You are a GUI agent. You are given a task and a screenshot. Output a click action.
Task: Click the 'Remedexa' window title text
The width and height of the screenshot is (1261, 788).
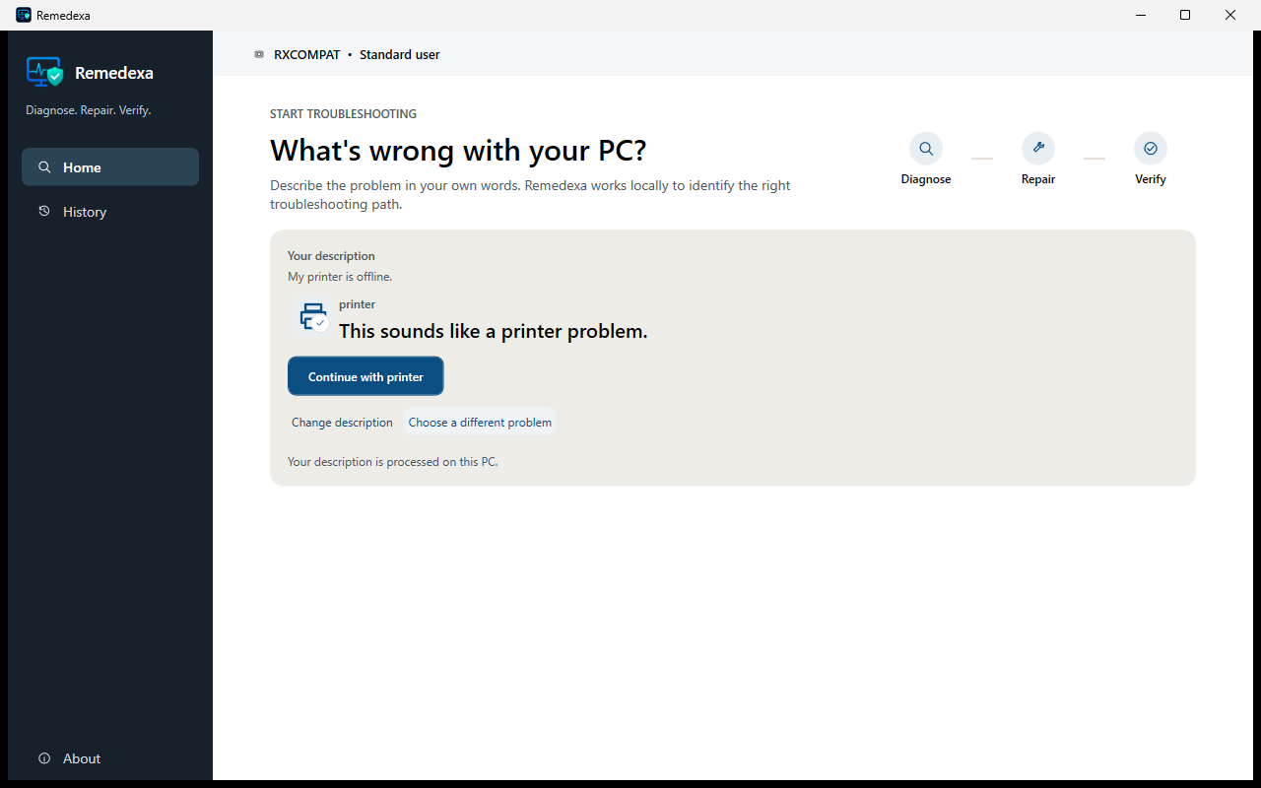(63, 16)
